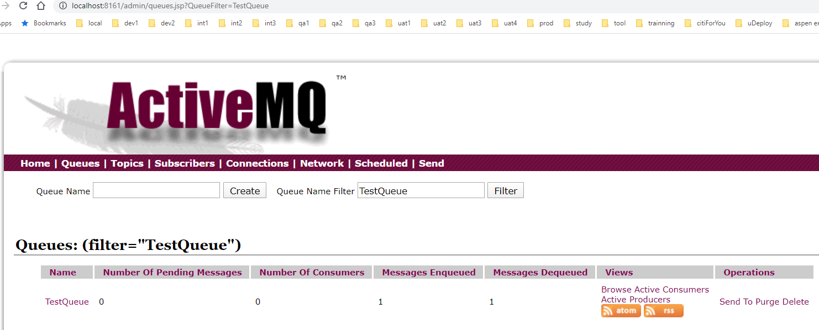Click the Create queue button

click(x=245, y=190)
